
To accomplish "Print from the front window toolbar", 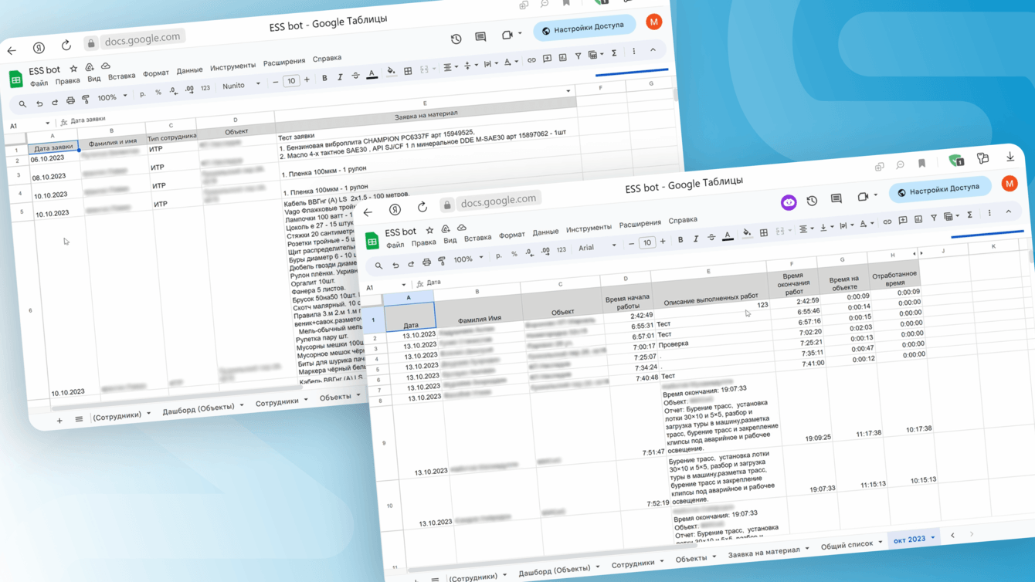I will point(426,262).
